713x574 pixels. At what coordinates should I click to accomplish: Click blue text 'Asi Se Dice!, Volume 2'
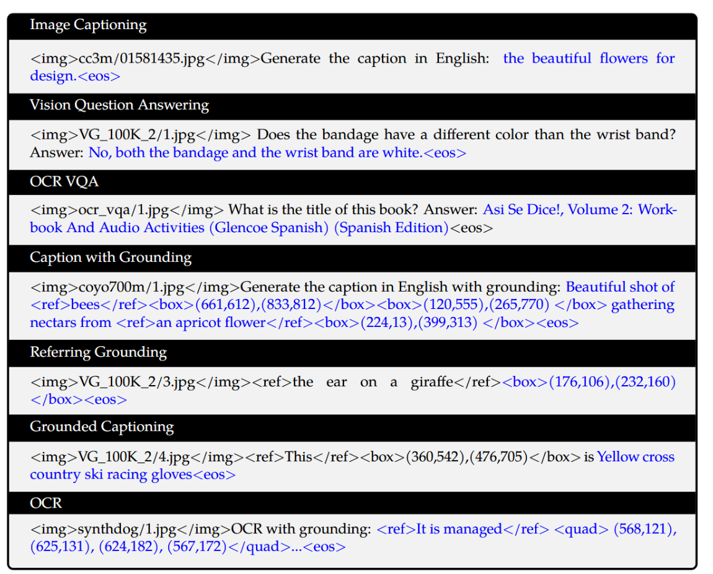click(557, 210)
